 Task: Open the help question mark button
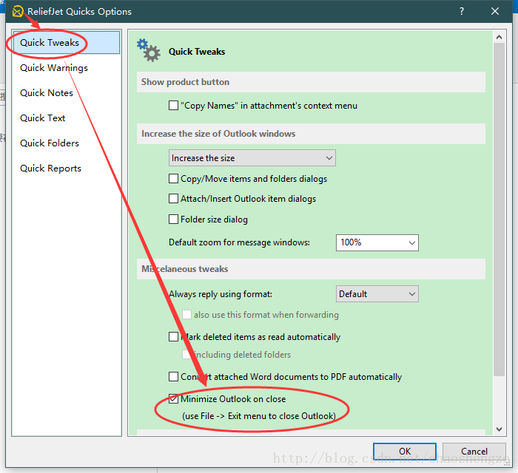pyautogui.click(x=462, y=11)
